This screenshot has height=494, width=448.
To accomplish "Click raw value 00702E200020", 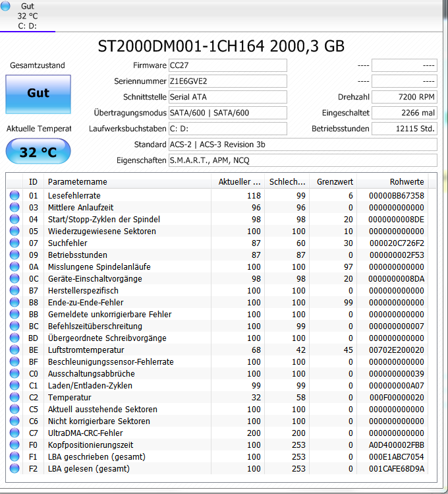I will point(397,350).
